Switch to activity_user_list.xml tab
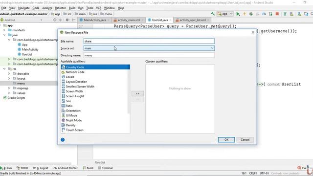The height and width of the screenshot is (176, 313). click(x=192, y=20)
